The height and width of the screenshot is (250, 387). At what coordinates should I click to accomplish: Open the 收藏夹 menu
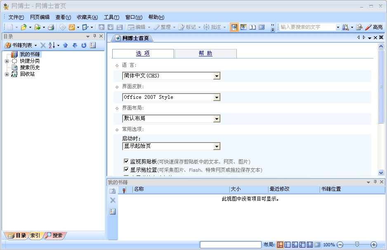coord(87,17)
